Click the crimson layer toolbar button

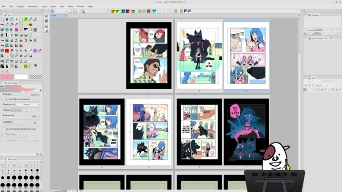click(x=128, y=11)
